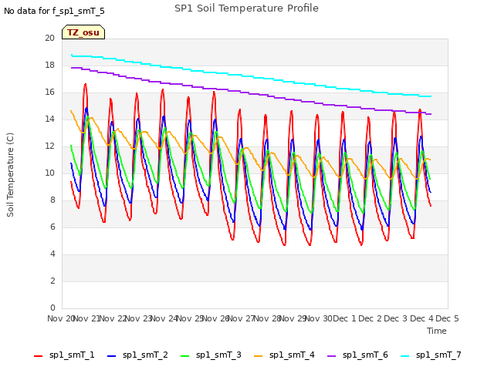The height and width of the screenshot is (370, 494).
Task: Click the Dec 5 x-axis tick label
Action: click(447, 318)
